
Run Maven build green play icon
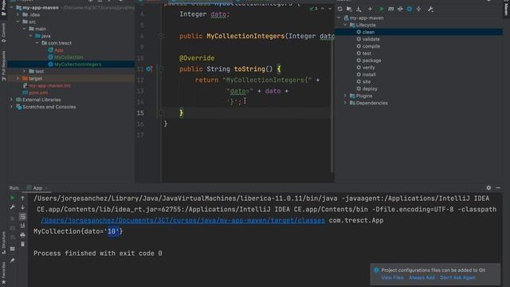381,9
